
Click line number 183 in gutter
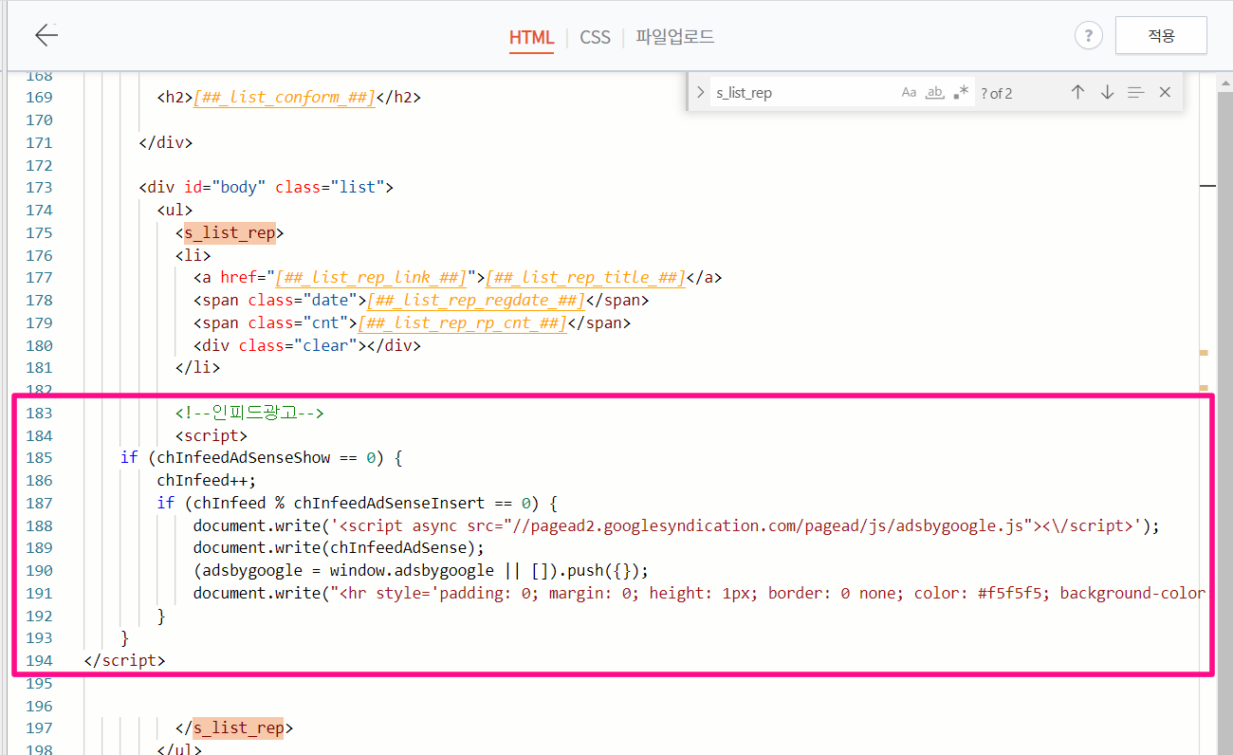click(x=40, y=413)
